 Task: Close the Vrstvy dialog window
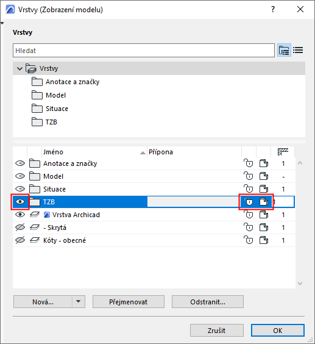point(300,9)
